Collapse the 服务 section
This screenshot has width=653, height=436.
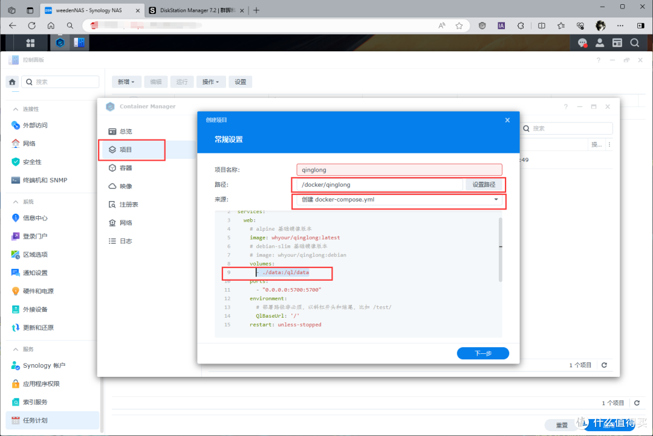click(15, 350)
